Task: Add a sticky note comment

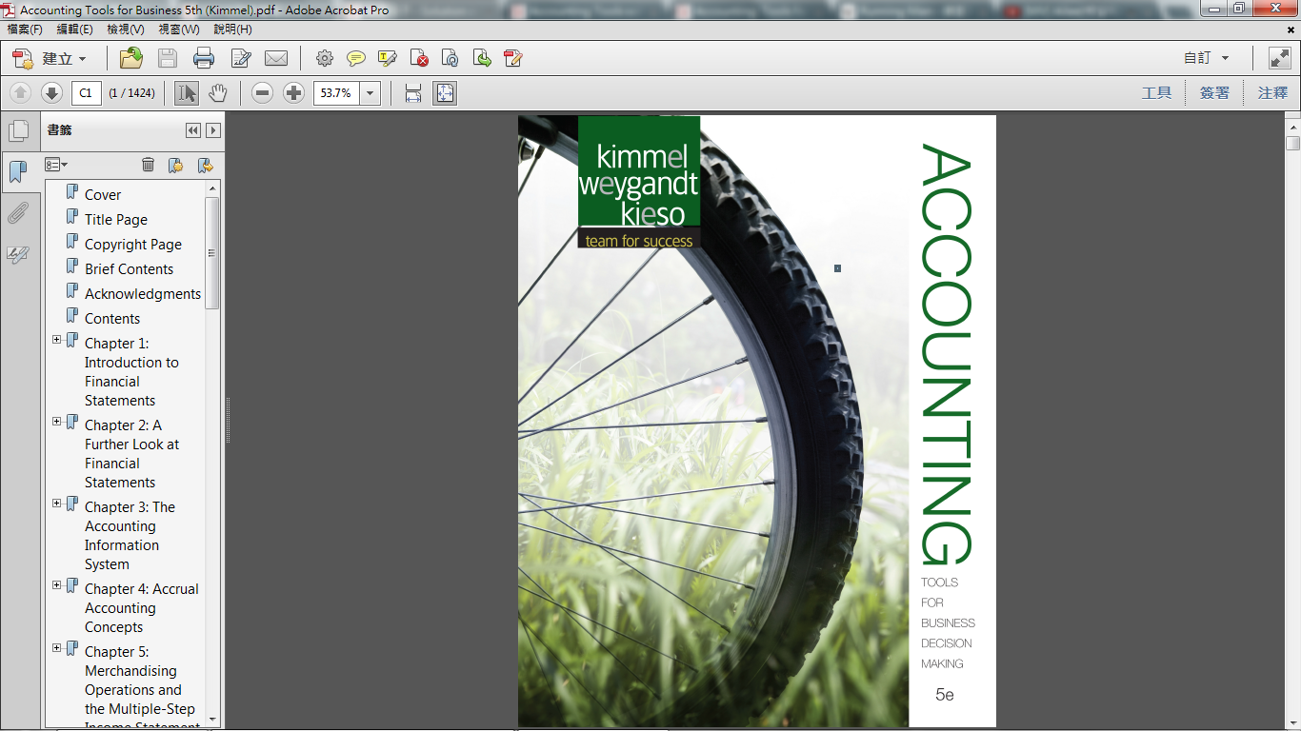Action: tap(356, 58)
